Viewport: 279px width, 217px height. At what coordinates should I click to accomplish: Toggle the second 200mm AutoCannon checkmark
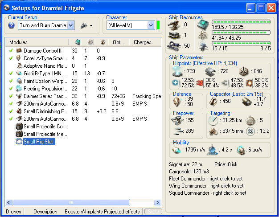coord(11,119)
